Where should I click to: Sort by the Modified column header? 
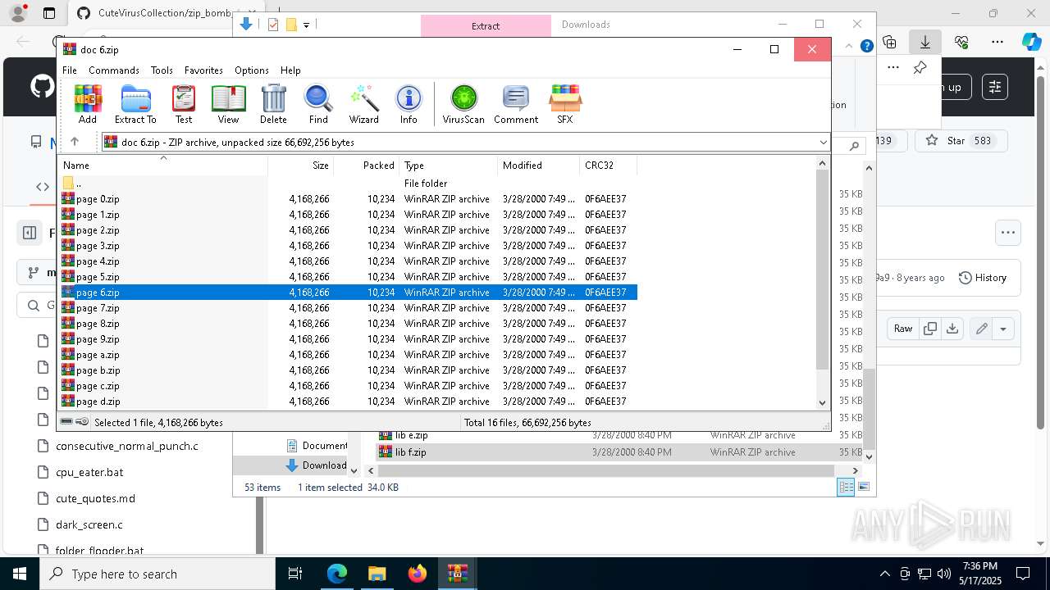538,166
